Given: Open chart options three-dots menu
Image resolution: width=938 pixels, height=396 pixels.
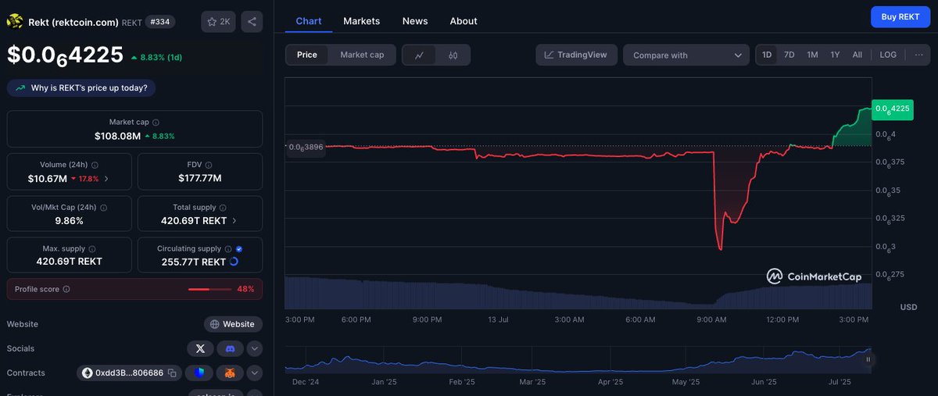Looking at the screenshot, I should (918, 55).
